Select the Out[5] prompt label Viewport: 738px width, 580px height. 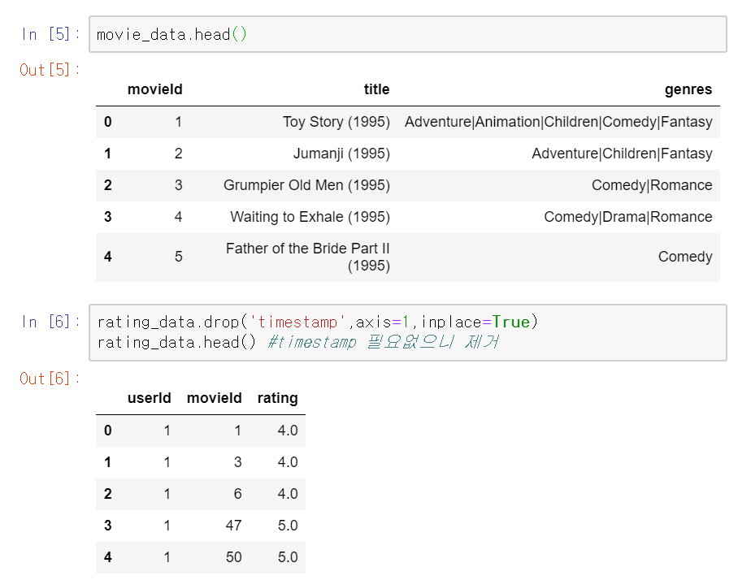coord(50,70)
